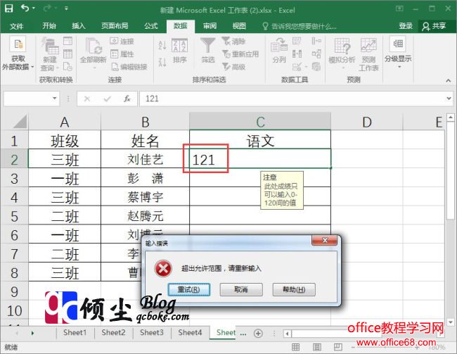Click the Retry button in the error dialog
The image size is (457, 354).
(x=189, y=289)
